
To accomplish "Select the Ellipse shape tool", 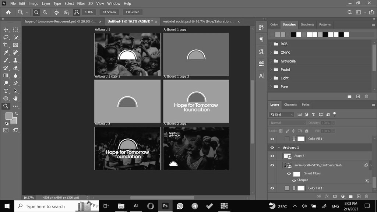I will [6, 99].
